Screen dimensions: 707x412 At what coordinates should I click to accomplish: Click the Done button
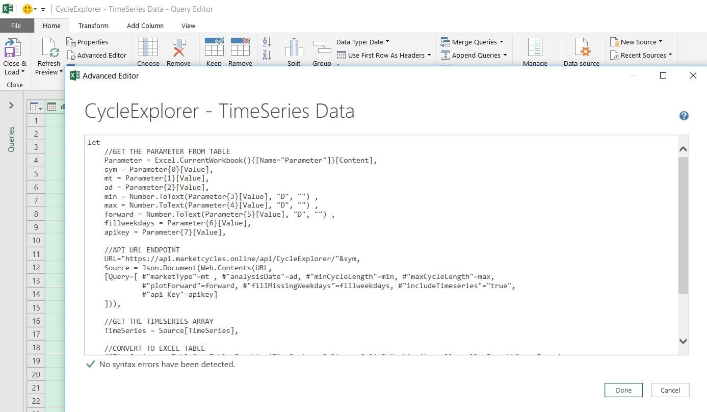[x=623, y=390]
